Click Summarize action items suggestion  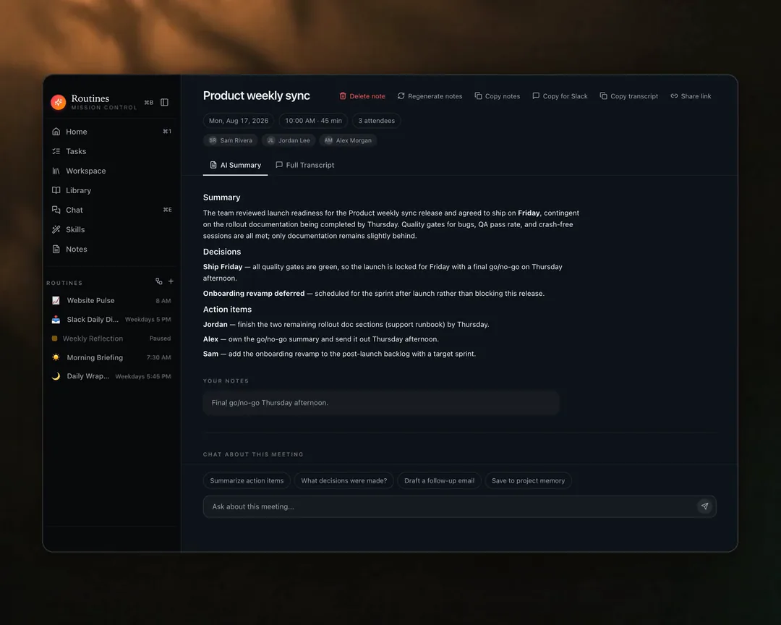(247, 480)
